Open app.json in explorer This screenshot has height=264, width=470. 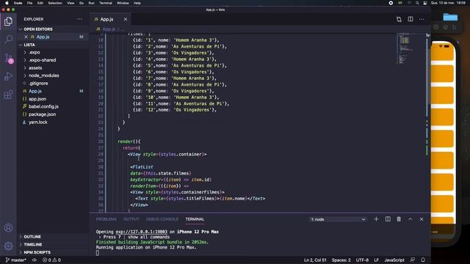pos(37,99)
